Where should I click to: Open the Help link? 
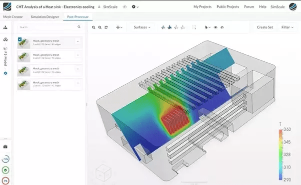[x=262, y=6]
